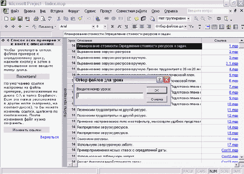Click the AutoFilter funnel icon
244x174 pixels.
pyautogui.click(x=191, y=27)
